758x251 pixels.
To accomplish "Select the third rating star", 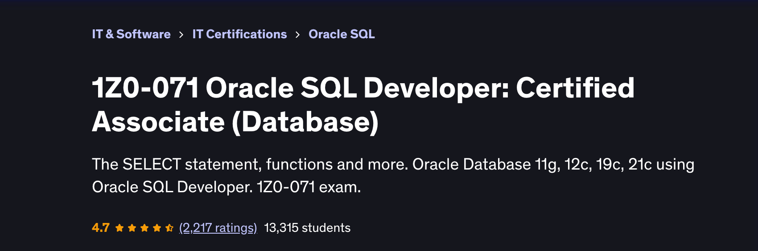I will 144,228.
